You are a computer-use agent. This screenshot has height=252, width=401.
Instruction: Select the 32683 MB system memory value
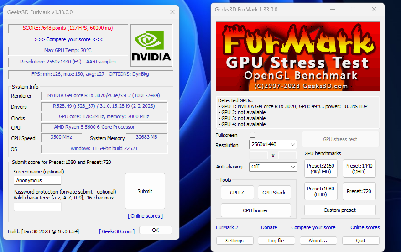tap(147, 137)
